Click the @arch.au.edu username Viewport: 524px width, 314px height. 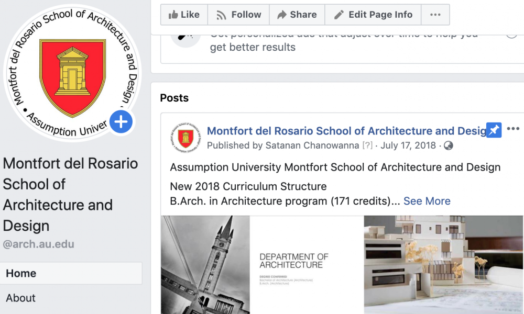38,244
